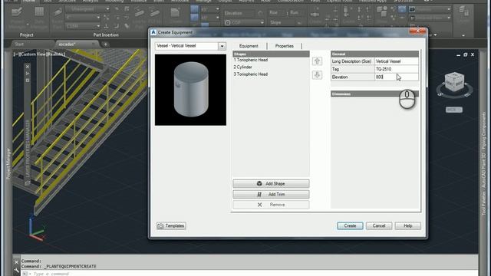Click the vertical vessel preview image
This screenshot has width=491, height=276.
pyautogui.click(x=190, y=90)
